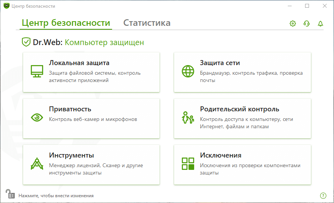This screenshot has width=334, height=203.
Task: Click the description Контроль веб-камер и микрофонов
Action: [93, 119]
